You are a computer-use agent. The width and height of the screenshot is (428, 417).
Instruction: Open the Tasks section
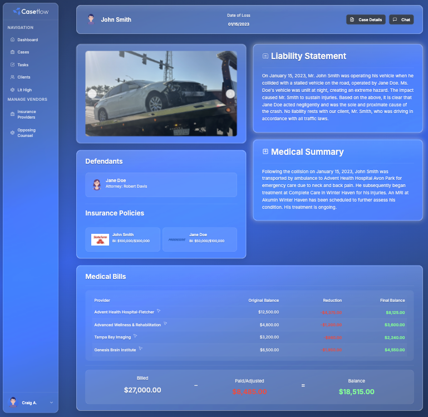[23, 65]
